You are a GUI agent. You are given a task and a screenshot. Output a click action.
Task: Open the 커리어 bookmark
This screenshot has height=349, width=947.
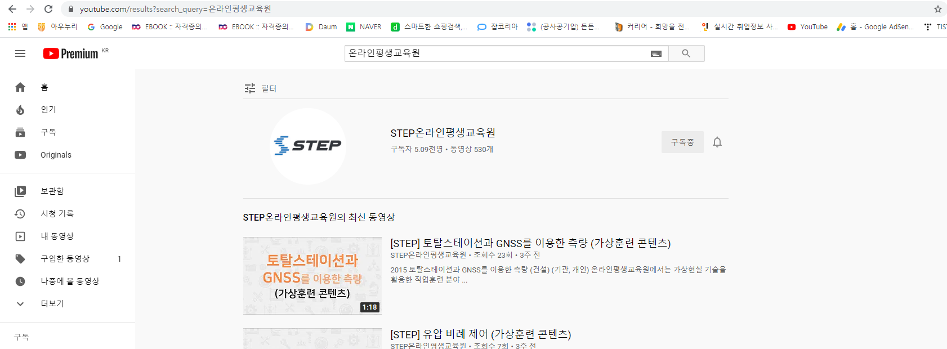click(x=651, y=26)
